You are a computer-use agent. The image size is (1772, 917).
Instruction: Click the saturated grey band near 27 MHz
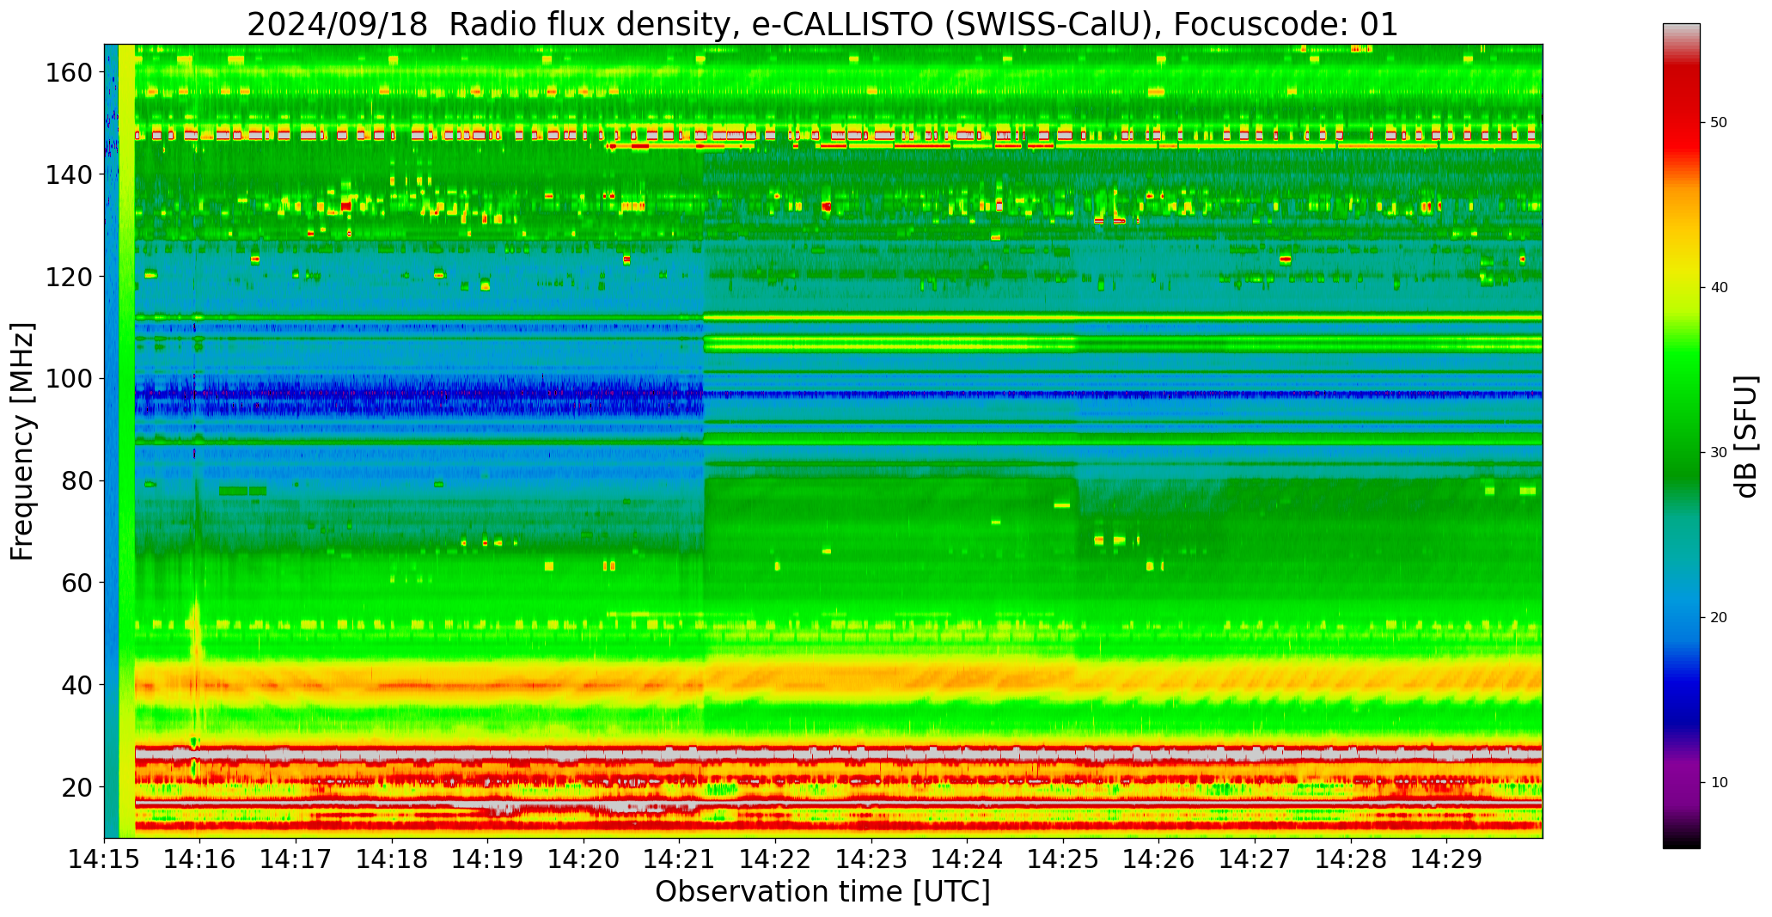point(838,754)
